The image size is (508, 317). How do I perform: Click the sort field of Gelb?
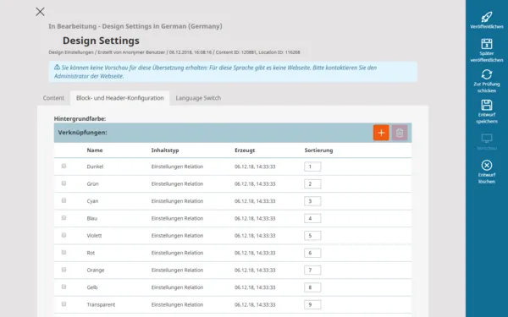(312, 287)
